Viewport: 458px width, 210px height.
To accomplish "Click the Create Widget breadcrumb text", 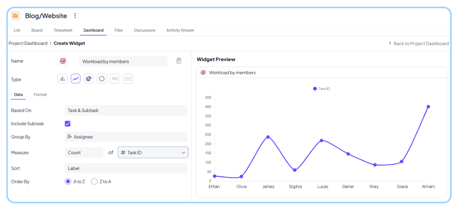I will coord(69,43).
